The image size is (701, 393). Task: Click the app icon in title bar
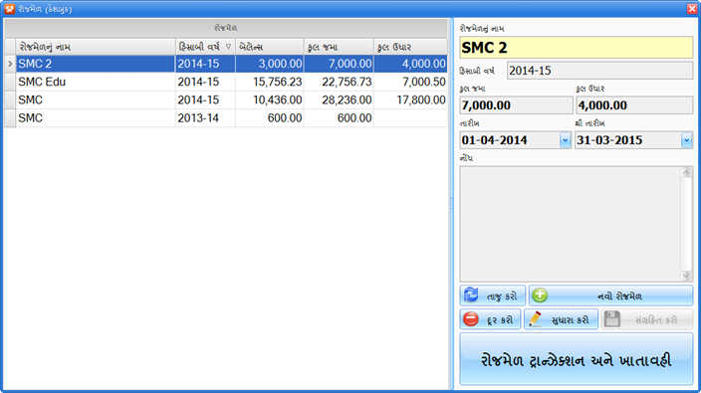coord(9,9)
